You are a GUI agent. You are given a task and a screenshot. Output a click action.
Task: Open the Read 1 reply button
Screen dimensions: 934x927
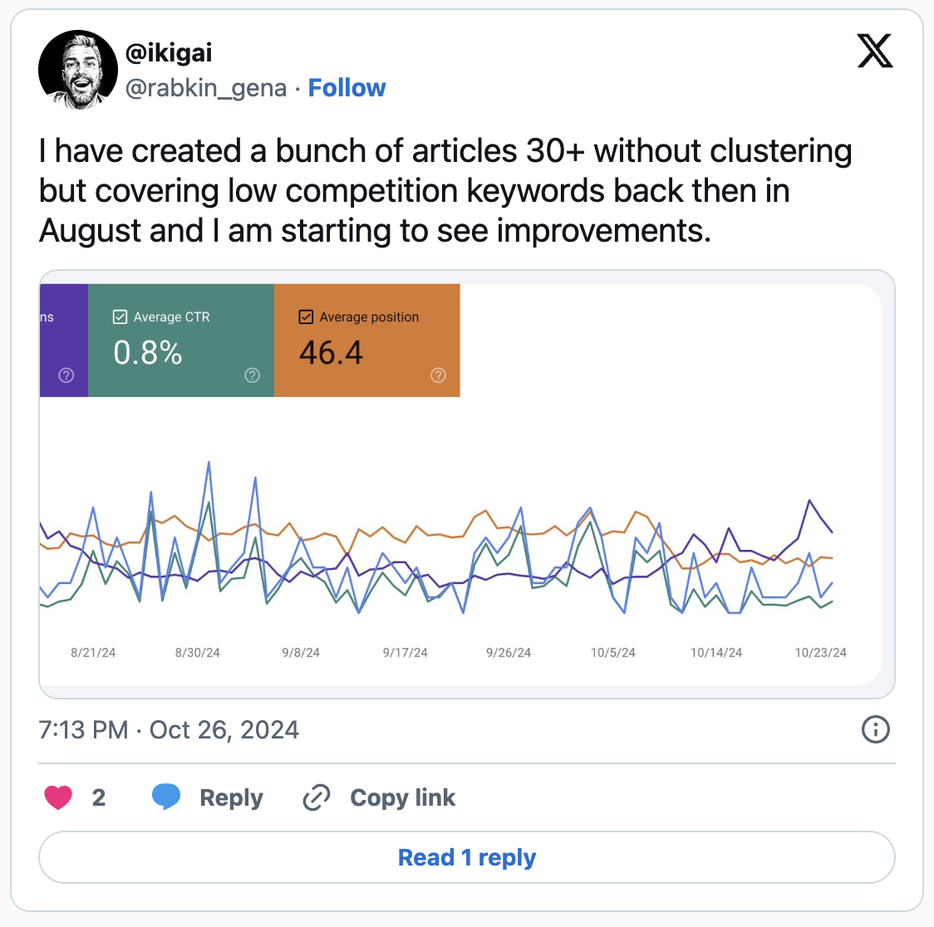pyautogui.click(x=467, y=857)
